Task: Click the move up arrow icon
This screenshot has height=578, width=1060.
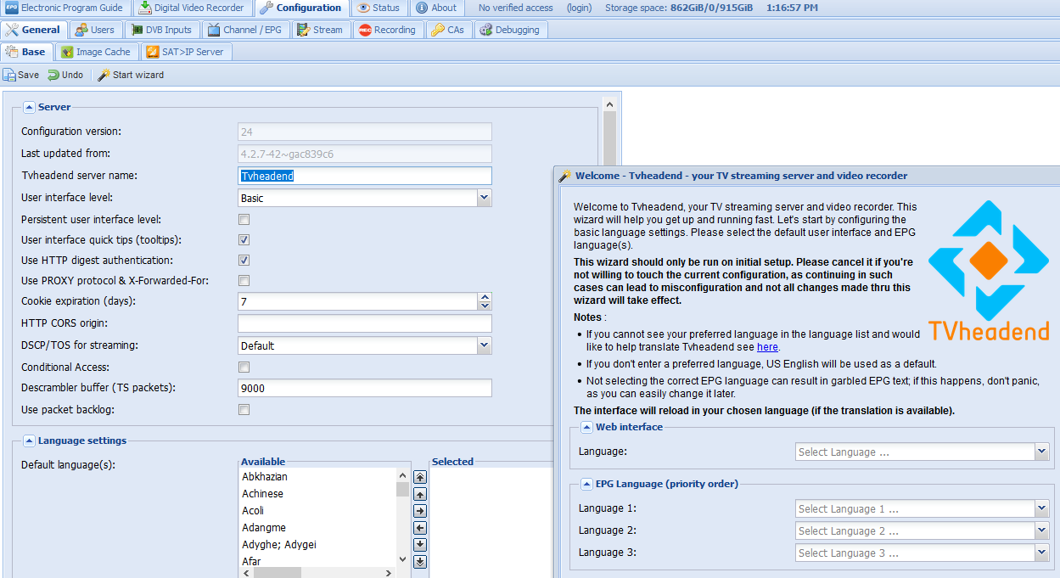Action: 420,494
